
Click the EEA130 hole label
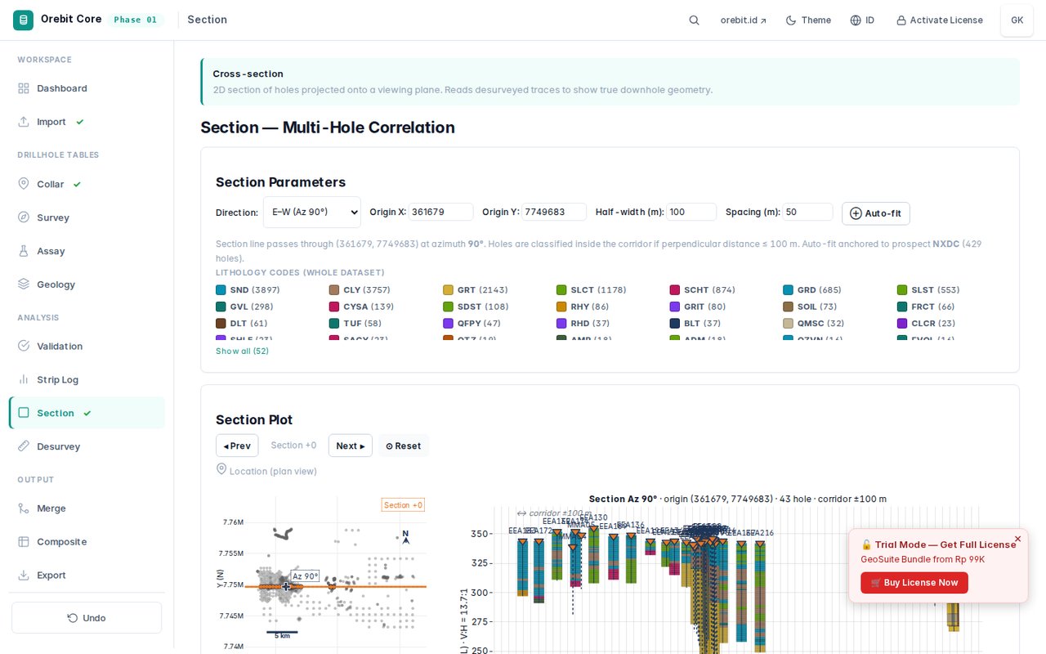point(594,517)
